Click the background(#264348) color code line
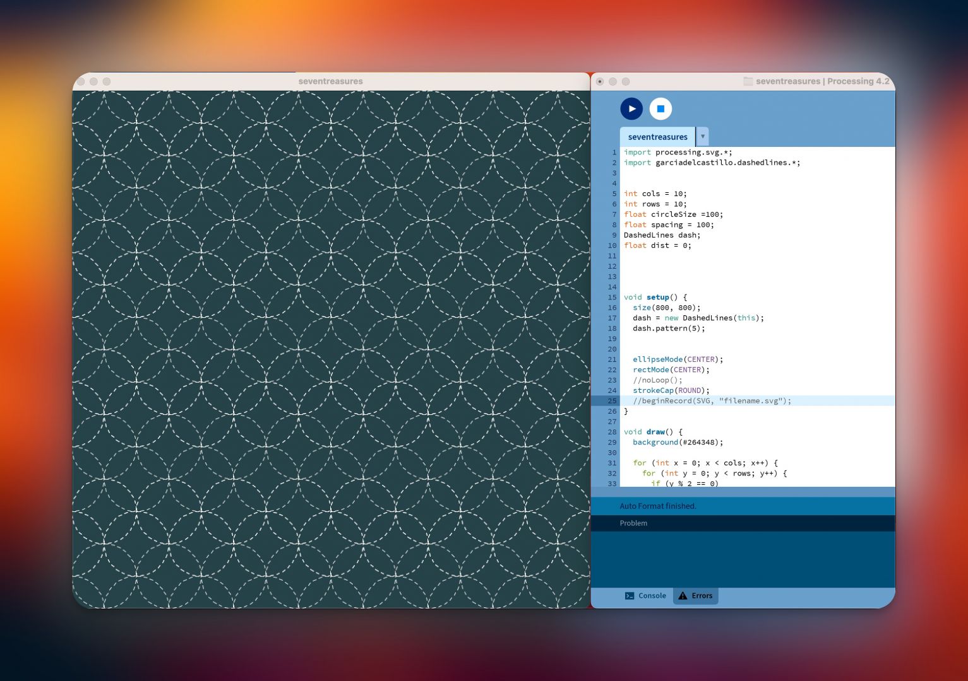 678,443
